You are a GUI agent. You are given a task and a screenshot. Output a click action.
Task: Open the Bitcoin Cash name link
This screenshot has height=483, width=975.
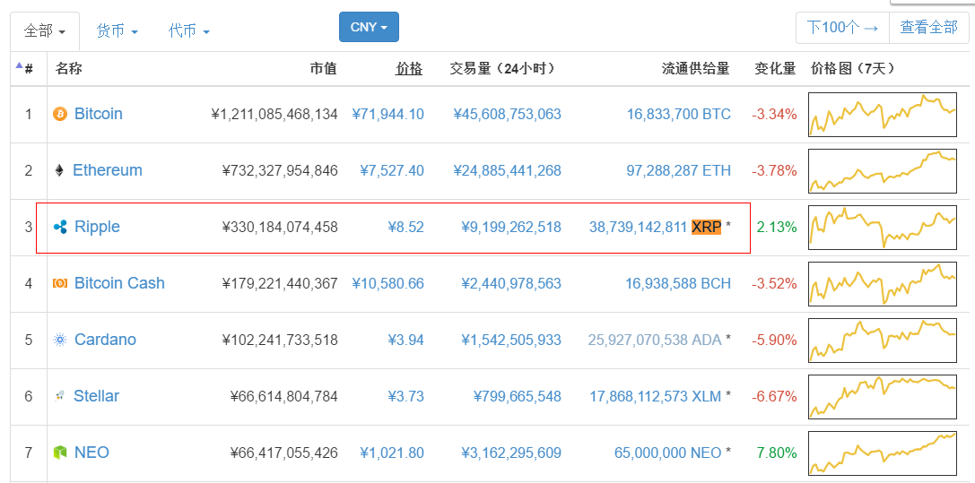pos(119,283)
